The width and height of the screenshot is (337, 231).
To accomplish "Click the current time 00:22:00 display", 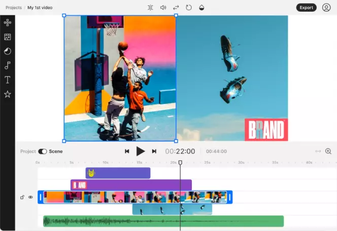I will [180, 151].
